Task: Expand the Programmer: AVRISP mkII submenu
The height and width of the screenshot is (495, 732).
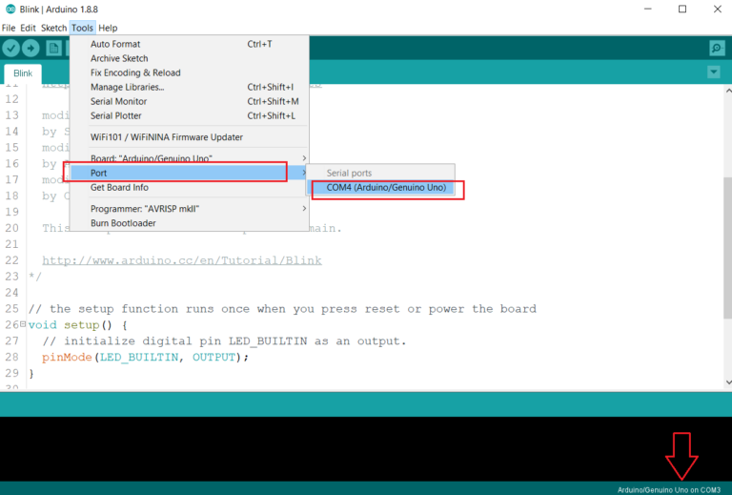Action: [190, 209]
